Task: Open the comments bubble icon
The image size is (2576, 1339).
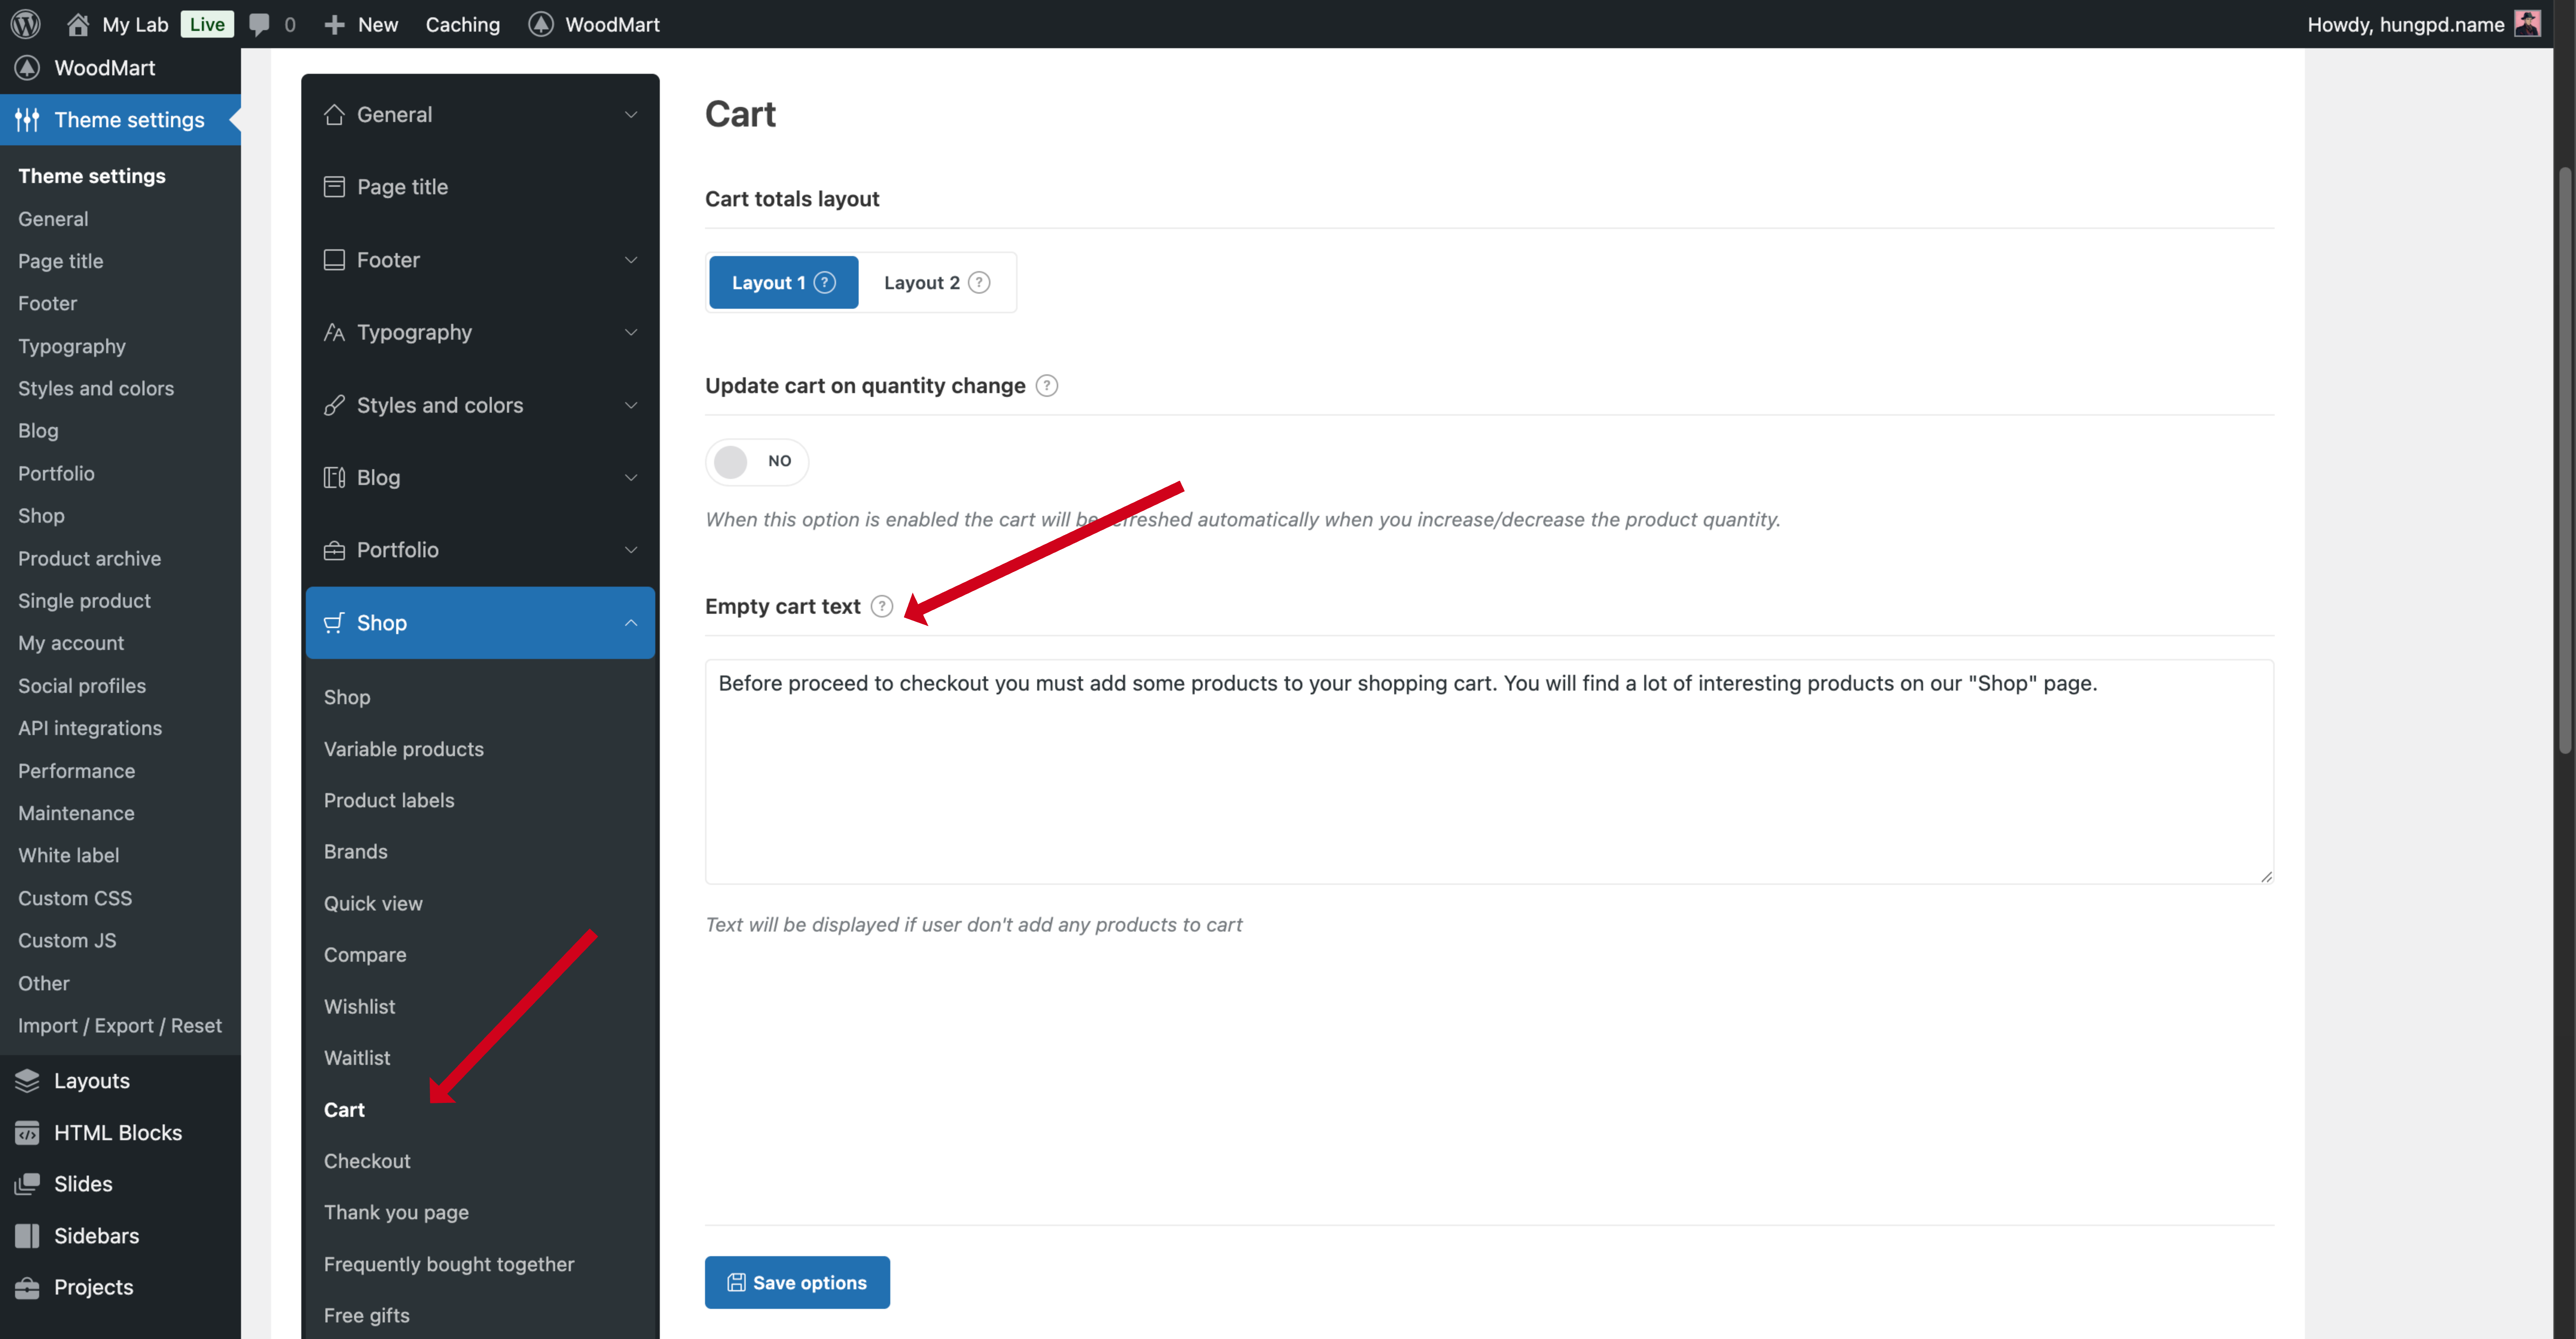Action: [259, 24]
